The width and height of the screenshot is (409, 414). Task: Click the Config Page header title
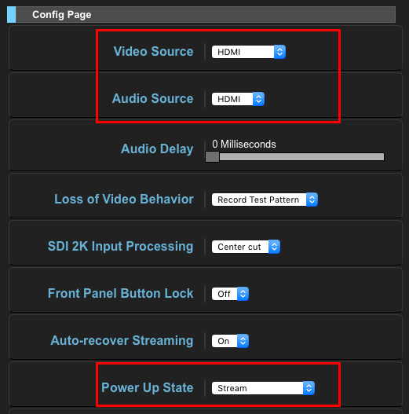point(62,15)
